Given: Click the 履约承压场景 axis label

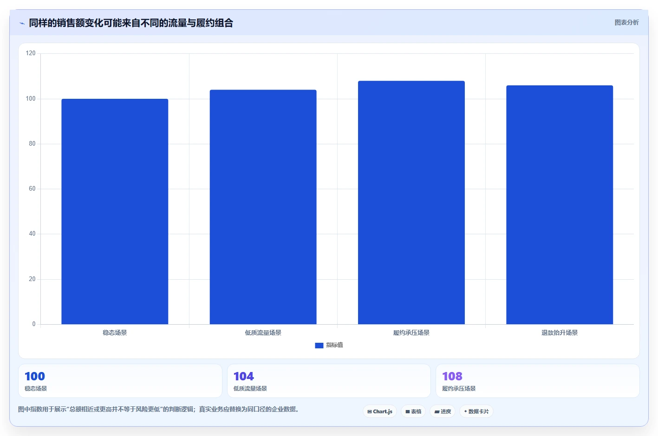Looking at the screenshot, I should tap(411, 333).
